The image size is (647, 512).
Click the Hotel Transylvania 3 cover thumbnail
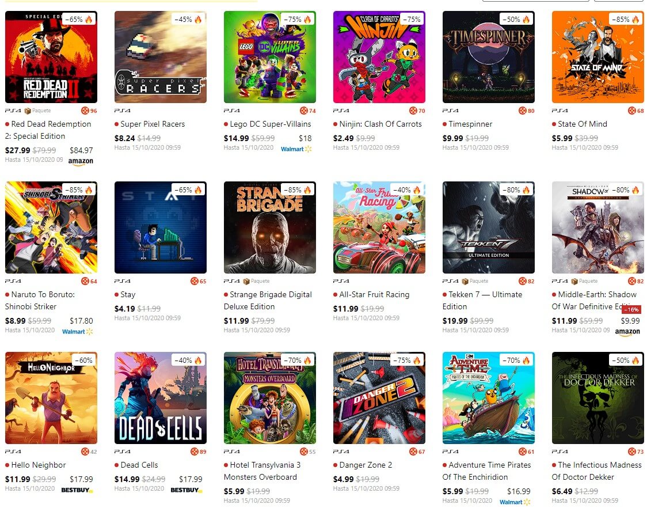click(x=270, y=398)
